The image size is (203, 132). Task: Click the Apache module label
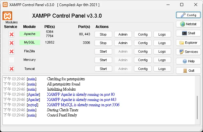click(30, 34)
